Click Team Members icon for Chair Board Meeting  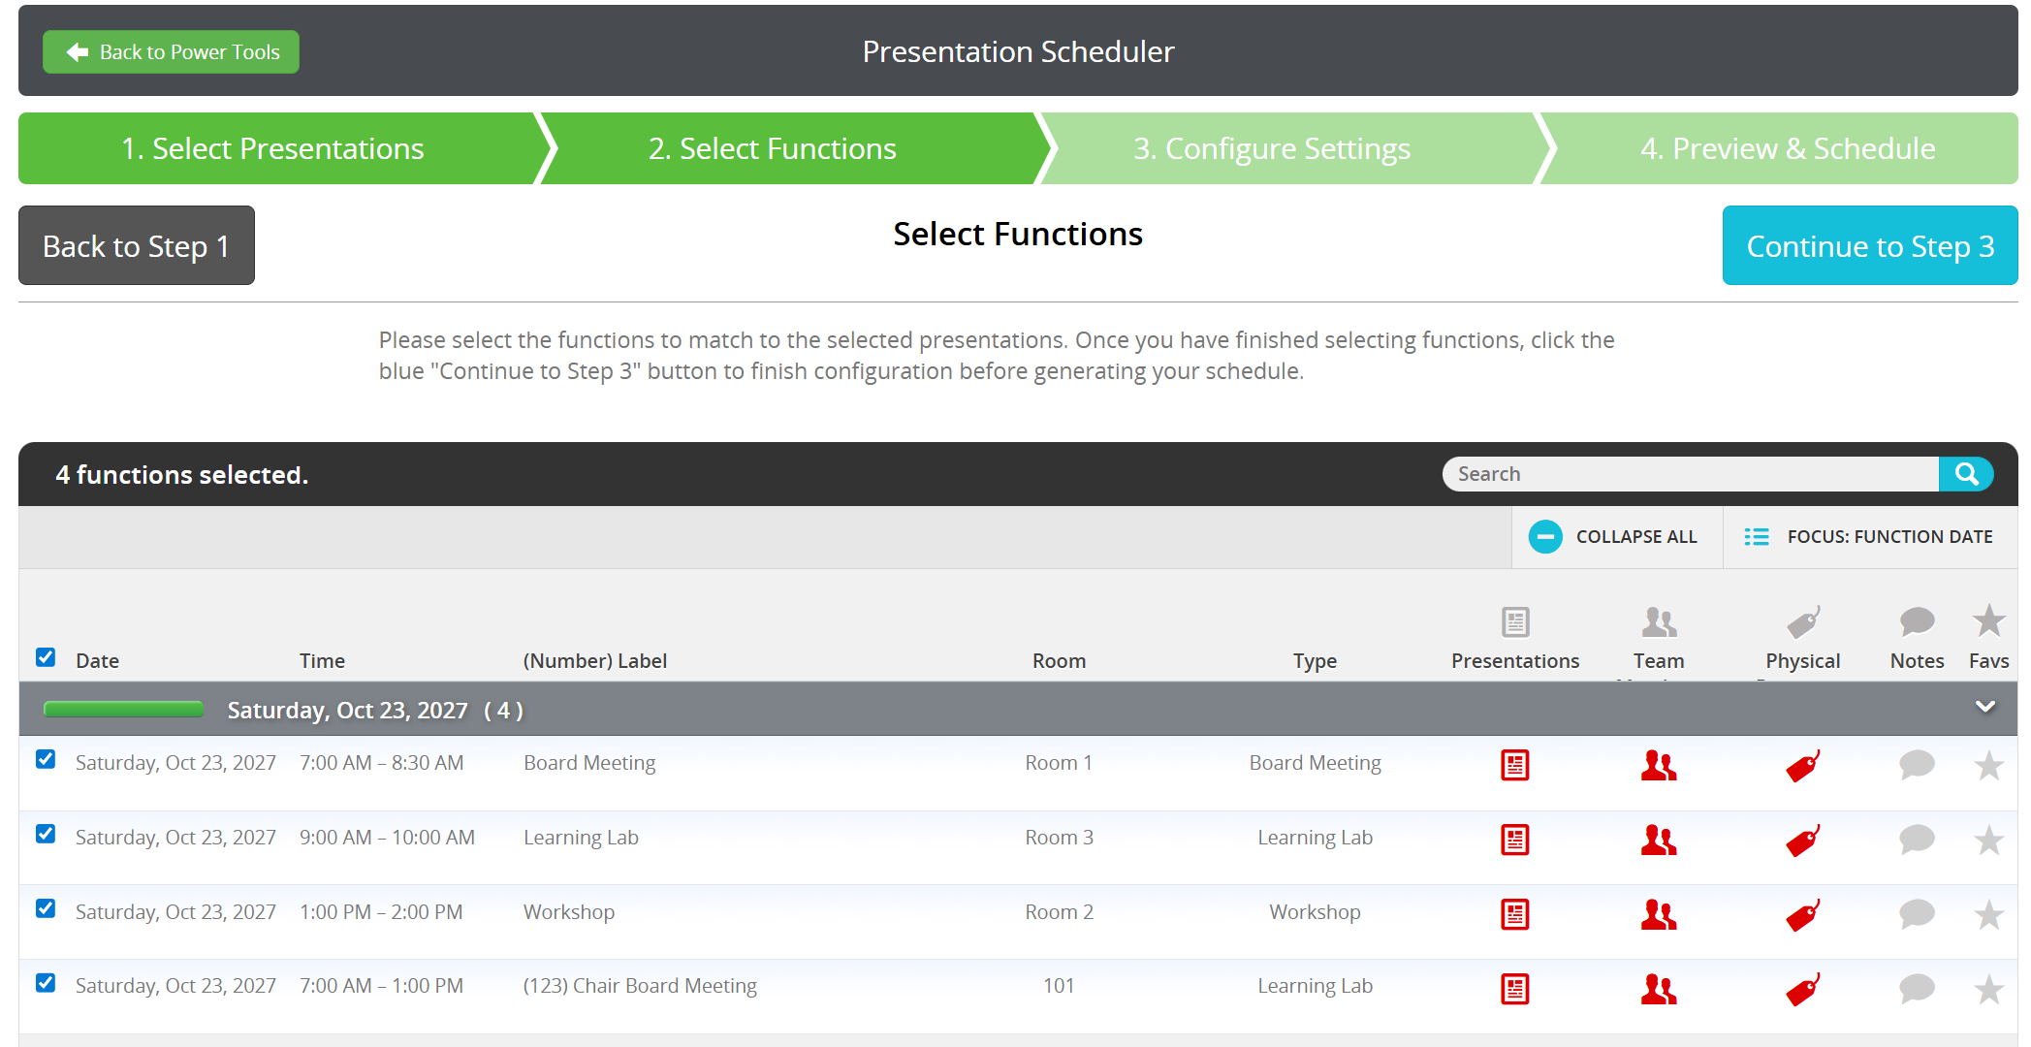1658,988
